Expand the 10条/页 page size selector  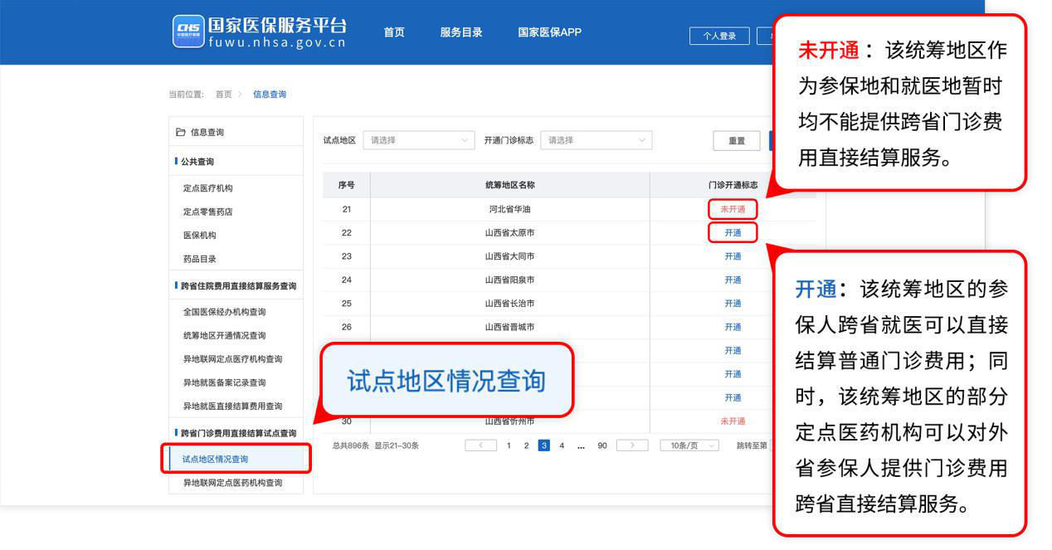coord(689,445)
